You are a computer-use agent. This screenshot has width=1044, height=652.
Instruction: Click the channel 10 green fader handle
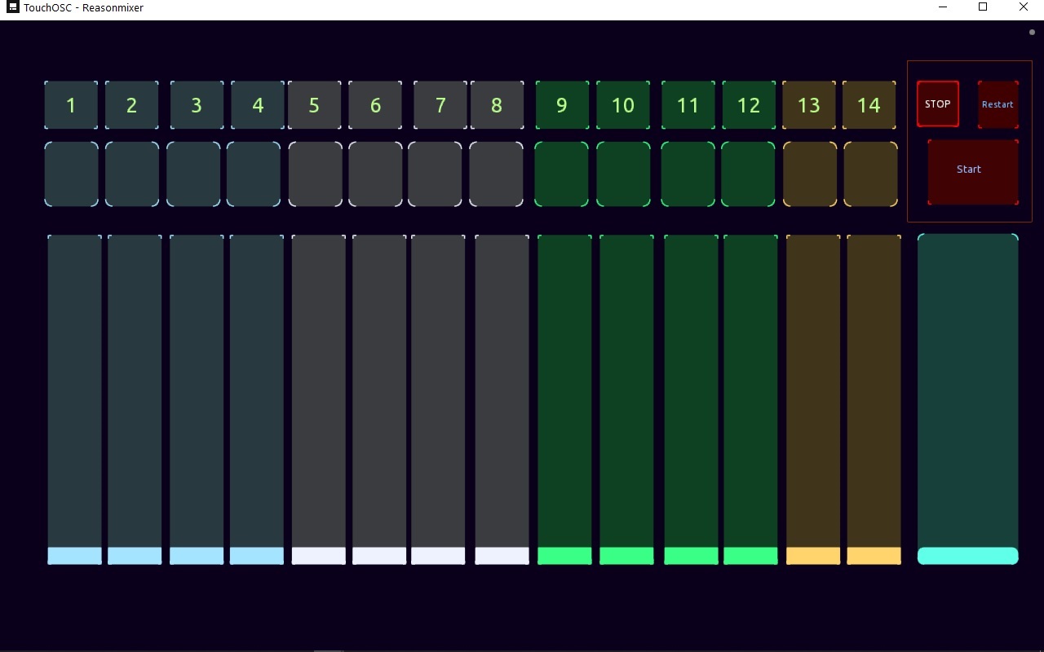coord(626,556)
